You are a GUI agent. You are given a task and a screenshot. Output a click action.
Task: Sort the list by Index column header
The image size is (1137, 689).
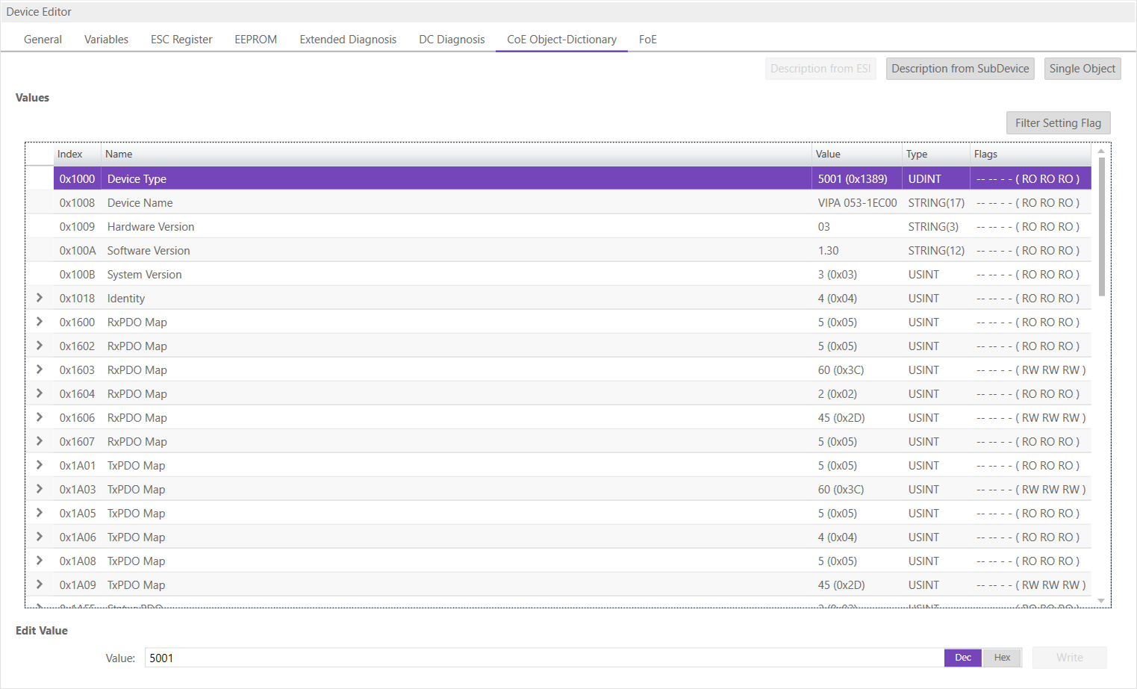(x=70, y=155)
